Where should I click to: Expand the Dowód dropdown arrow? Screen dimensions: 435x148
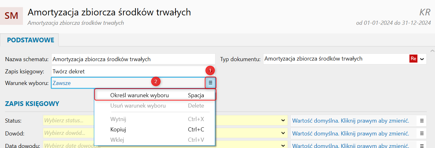(283, 134)
